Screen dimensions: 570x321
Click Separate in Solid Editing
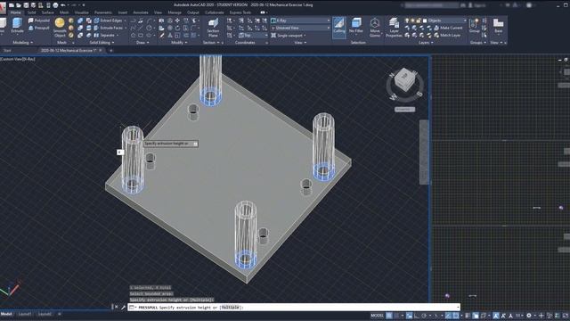105,36
